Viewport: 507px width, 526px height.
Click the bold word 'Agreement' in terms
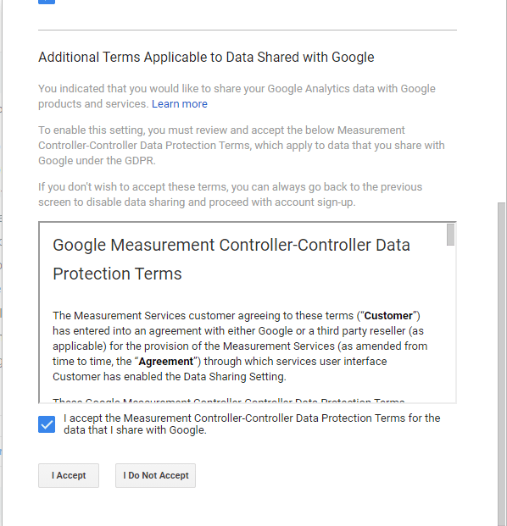coord(166,362)
